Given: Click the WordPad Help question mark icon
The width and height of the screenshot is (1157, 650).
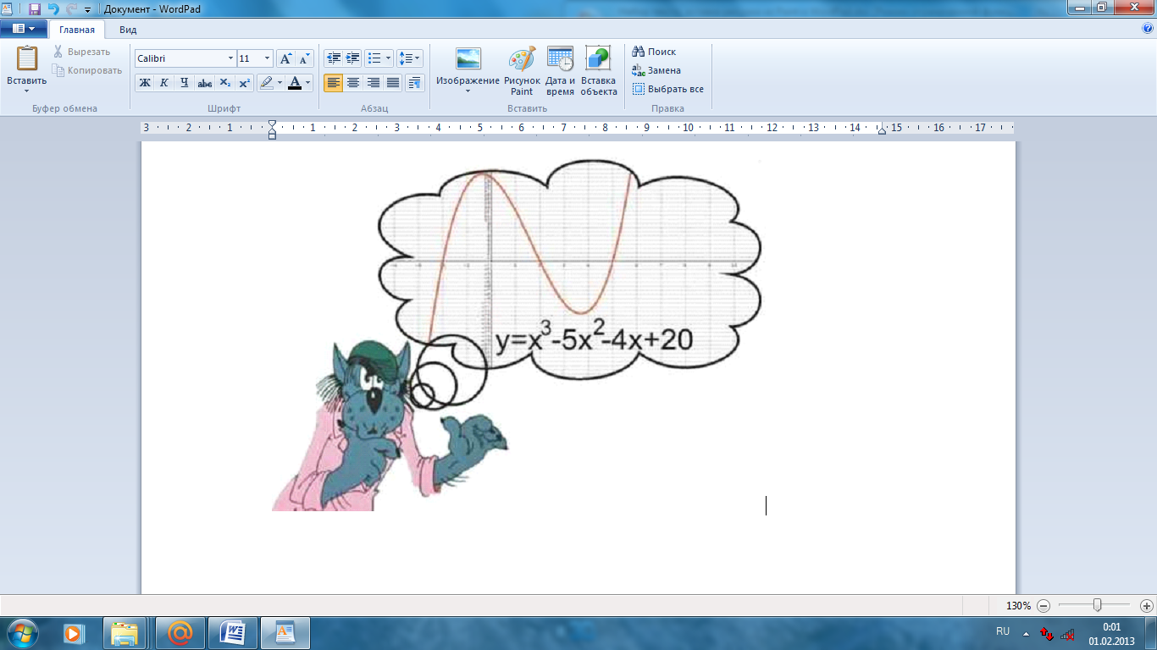Looking at the screenshot, I should [1148, 29].
